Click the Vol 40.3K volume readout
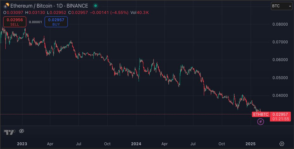The height and width of the screenshot is (149, 294). coord(140,13)
